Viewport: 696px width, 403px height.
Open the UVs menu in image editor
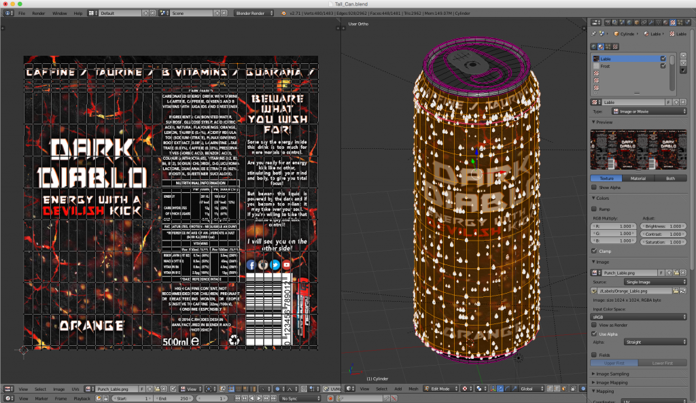77,389
